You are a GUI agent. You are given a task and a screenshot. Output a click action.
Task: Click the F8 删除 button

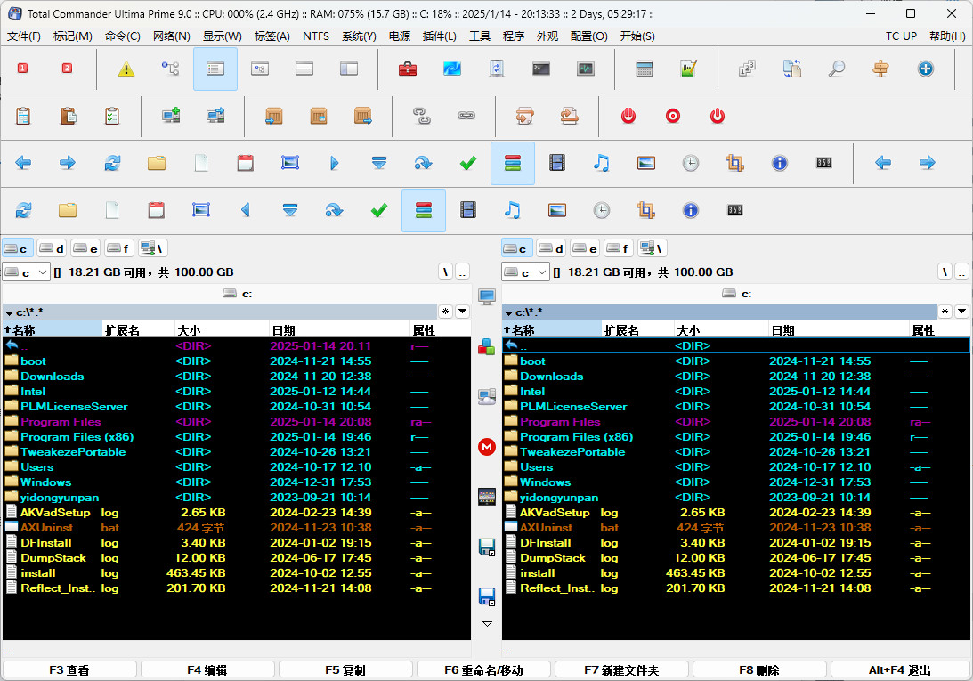759,669
